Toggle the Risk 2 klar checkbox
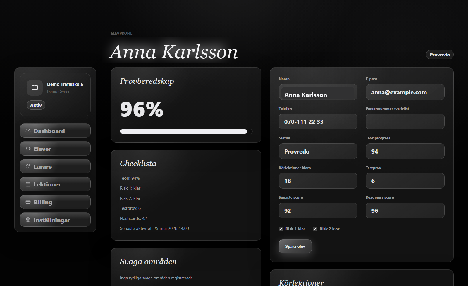Viewport: 468px width, 286px height. [315, 229]
